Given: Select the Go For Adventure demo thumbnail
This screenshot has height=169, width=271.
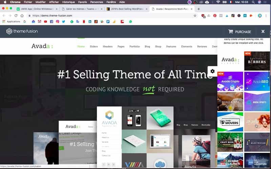Looking at the screenshot, I should 257,161.
